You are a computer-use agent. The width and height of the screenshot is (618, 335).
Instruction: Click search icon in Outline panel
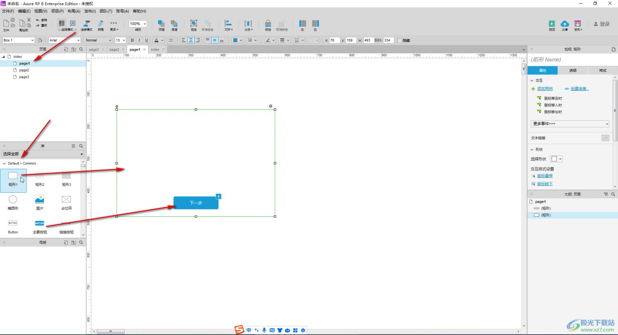[613, 194]
